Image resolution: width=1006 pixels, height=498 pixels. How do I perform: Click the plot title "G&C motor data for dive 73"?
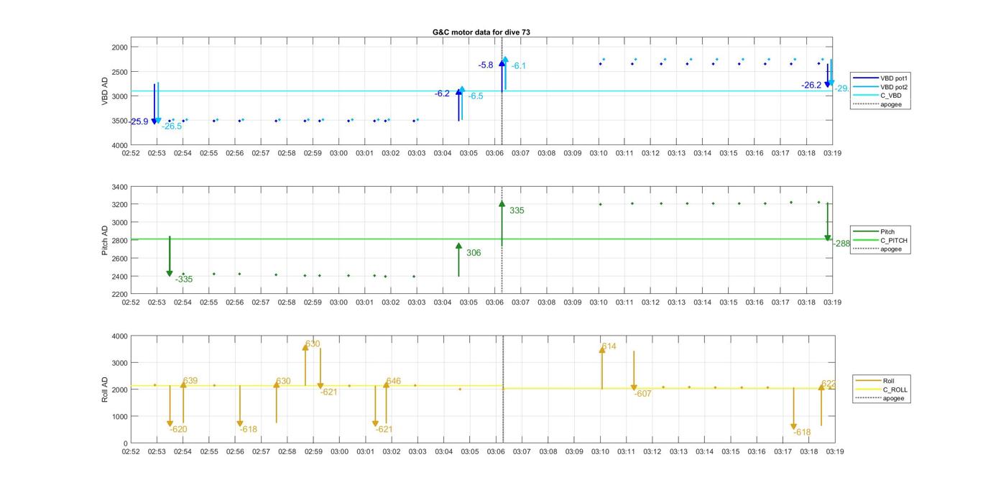tap(481, 32)
